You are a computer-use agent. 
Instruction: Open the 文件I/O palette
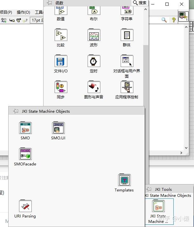click(x=61, y=61)
